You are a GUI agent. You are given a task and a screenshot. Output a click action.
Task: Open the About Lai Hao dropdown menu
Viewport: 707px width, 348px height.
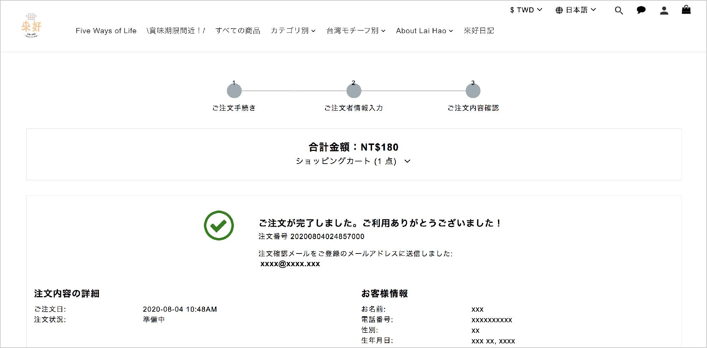pyautogui.click(x=424, y=31)
